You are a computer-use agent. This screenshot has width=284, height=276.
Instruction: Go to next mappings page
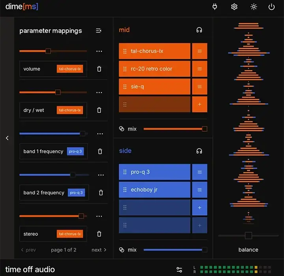(x=99, y=250)
